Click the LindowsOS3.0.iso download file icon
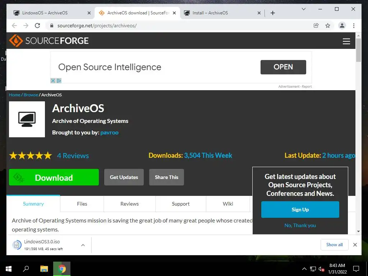The width and height of the screenshot is (368, 276). pyautogui.click(x=17, y=245)
